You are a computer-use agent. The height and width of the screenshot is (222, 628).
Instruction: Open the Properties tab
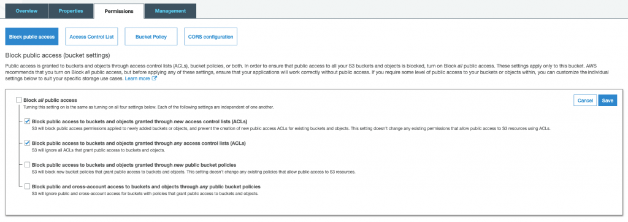coord(71,11)
